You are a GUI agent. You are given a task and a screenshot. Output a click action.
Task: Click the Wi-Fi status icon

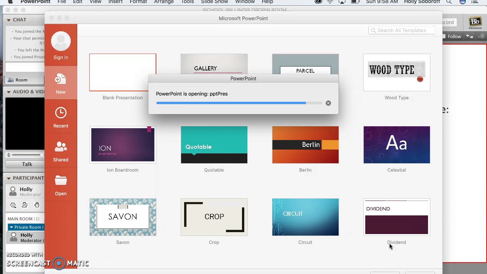[330, 2]
